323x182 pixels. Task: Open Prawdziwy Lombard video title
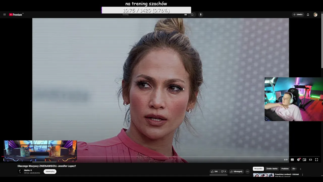(287, 175)
